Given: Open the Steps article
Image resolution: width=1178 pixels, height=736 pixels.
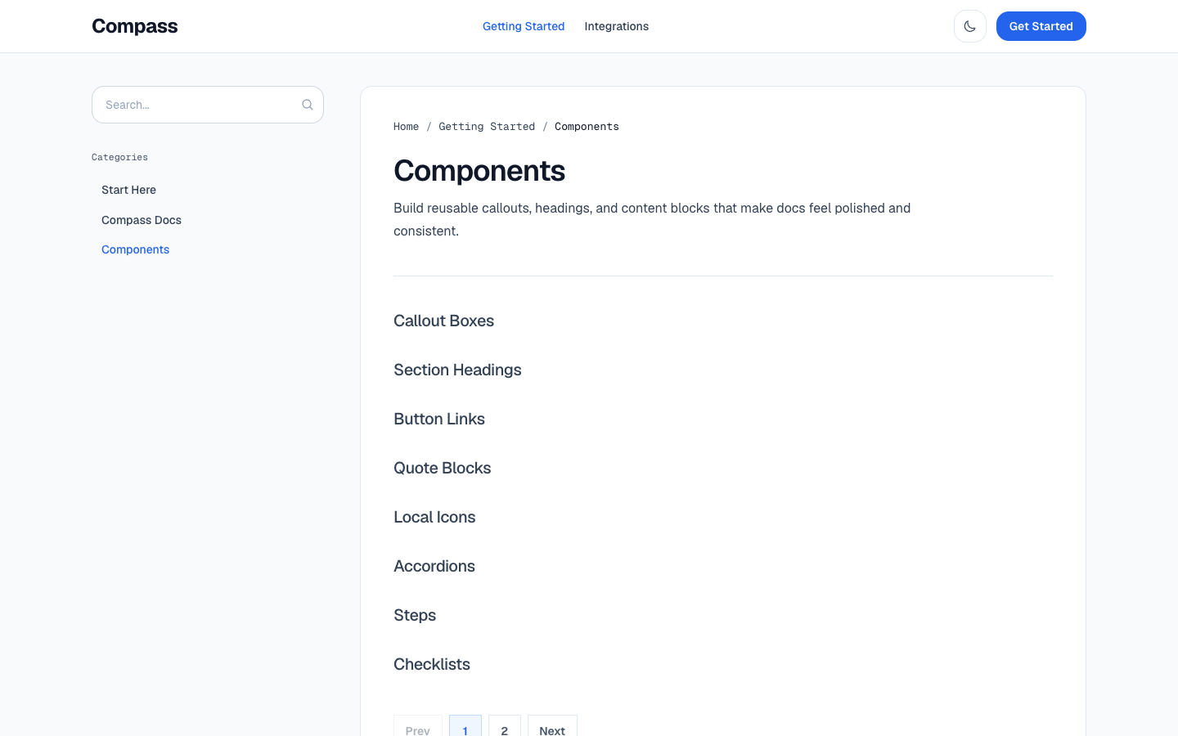Looking at the screenshot, I should tap(415, 615).
